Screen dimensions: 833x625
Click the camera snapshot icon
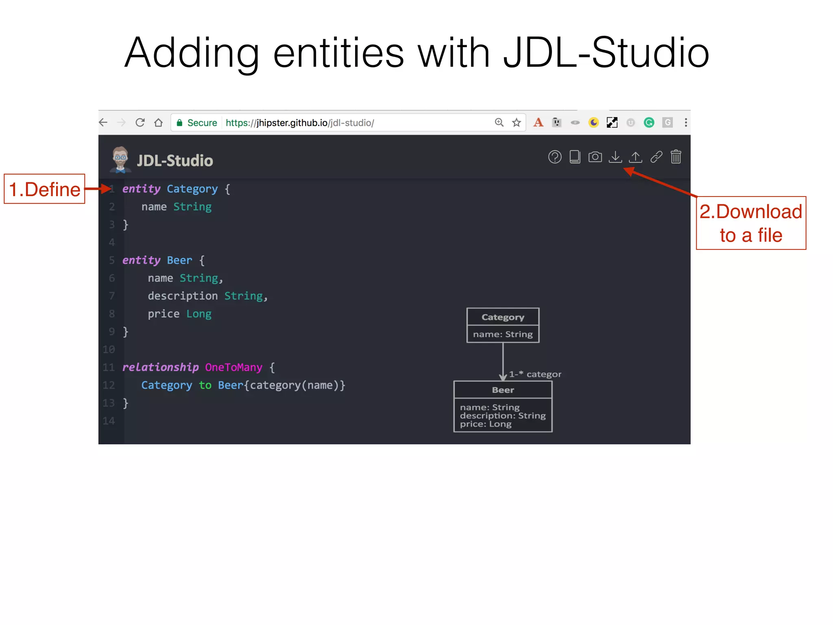point(595,157)
